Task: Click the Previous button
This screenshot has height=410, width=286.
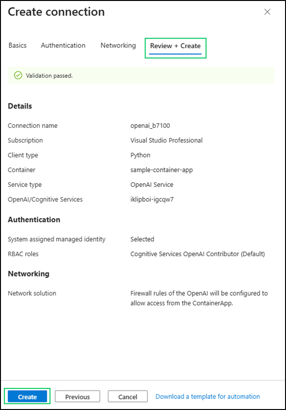Action: [x=77, y=397]
